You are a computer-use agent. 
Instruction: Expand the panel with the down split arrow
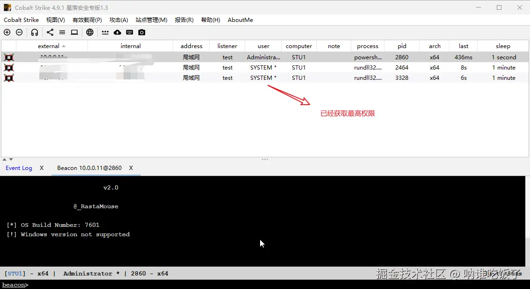11,160
